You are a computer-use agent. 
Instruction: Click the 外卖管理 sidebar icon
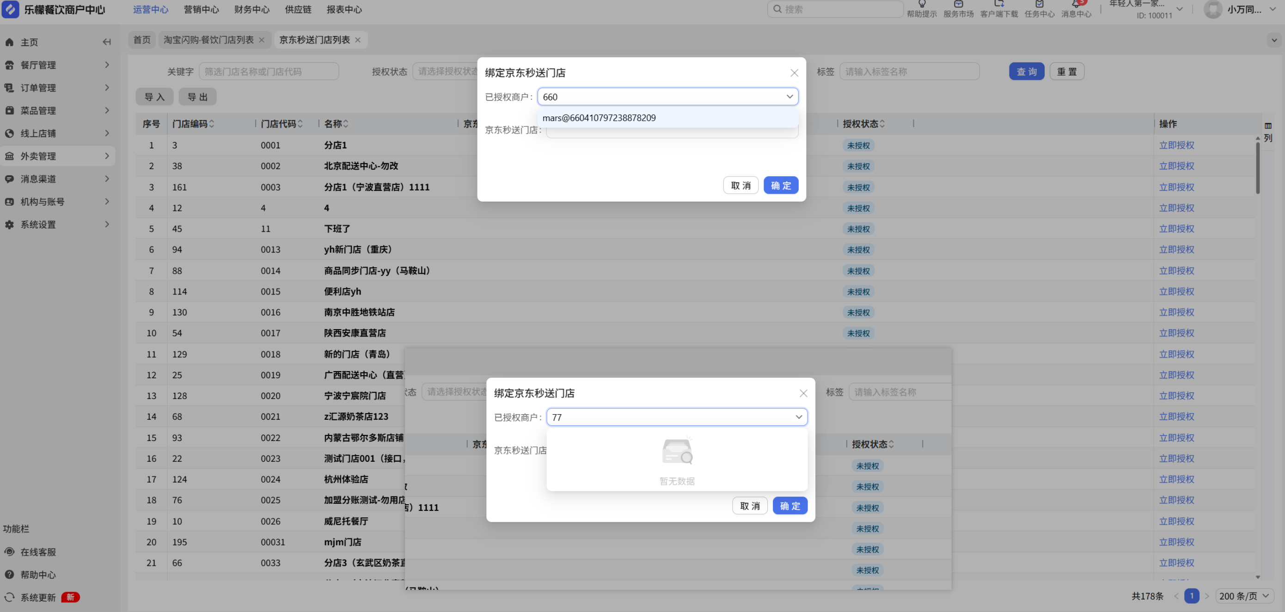(10, 156)
